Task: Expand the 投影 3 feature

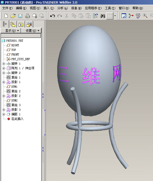Action: (x=4, y=110)
